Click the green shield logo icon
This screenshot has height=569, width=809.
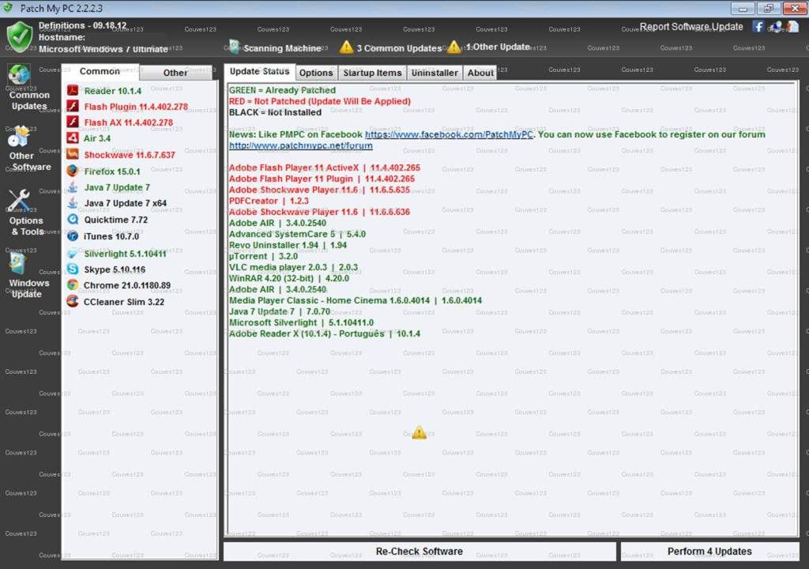pyautogui.click(x=20, y=36)
